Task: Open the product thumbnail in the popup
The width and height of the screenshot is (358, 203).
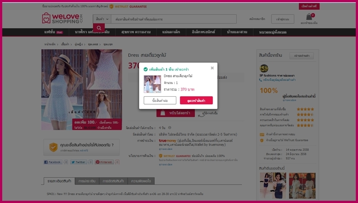Action: (152, 84)
